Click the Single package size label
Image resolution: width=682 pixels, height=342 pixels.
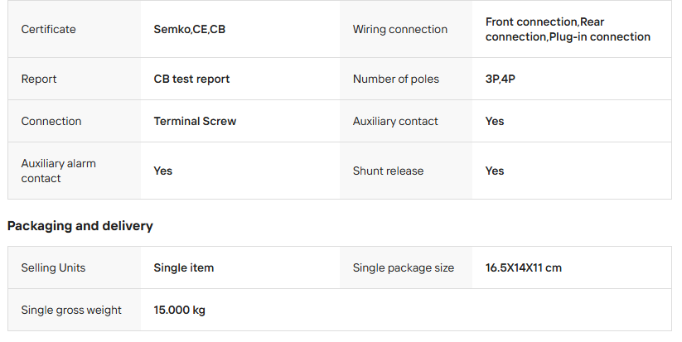(404, 267)
